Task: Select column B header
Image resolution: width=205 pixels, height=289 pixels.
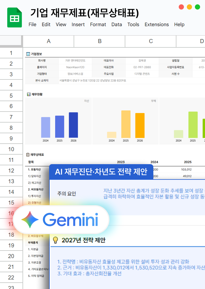Action: 100,41
